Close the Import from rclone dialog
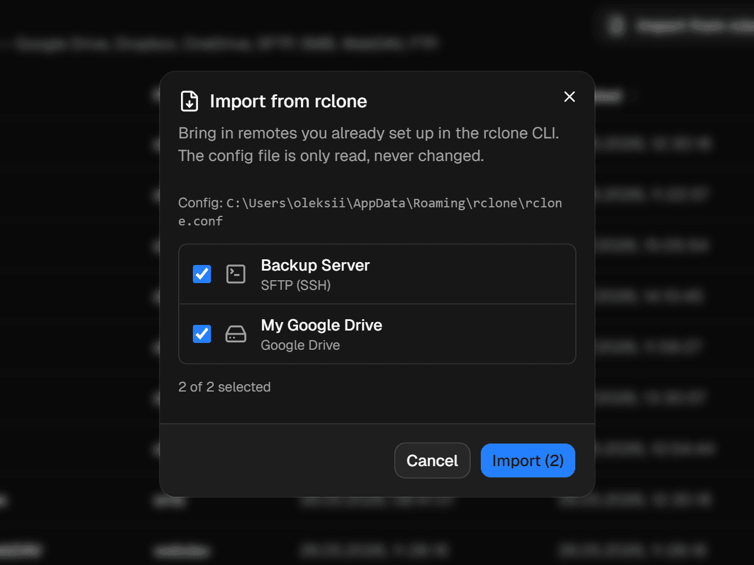Viewport: 754px width, 565px height. (x=570, y=97)
